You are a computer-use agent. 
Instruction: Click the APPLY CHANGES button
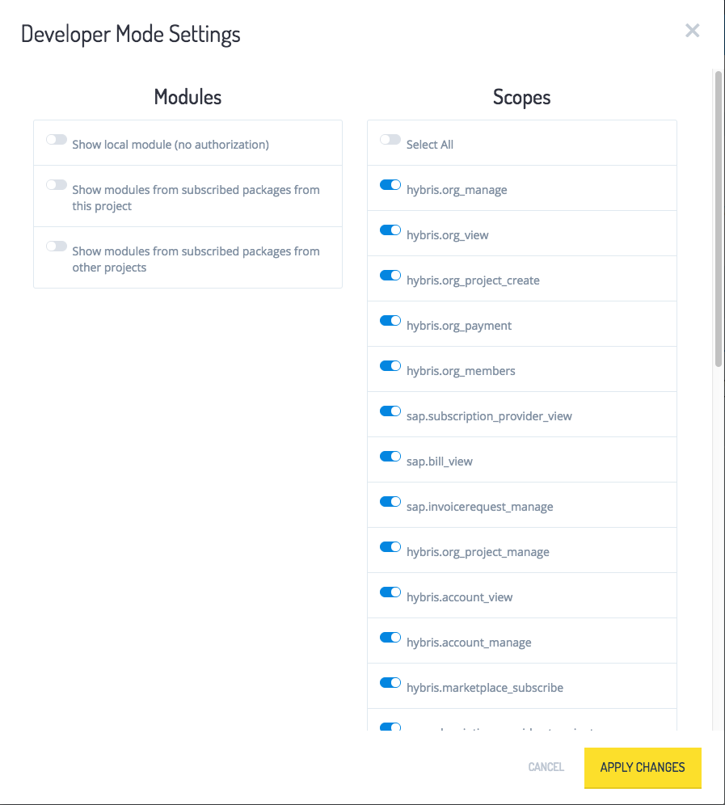tap(642, 767)
